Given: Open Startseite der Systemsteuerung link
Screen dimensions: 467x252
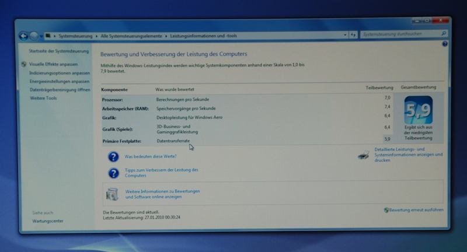Looking at the screenshot, I should 59,51.
